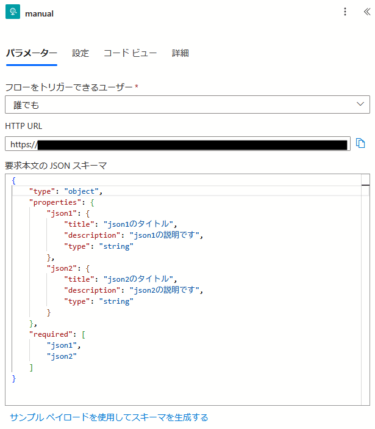Switch to the パラメーター tab
Image resolution: width=375 pixels, height=429 pixels.
click(x=32, y=53)
